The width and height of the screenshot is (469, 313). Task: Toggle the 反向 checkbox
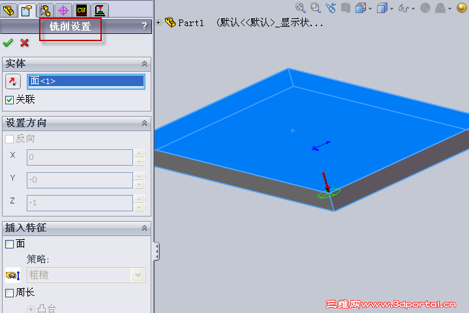click(x=10, y=139)
